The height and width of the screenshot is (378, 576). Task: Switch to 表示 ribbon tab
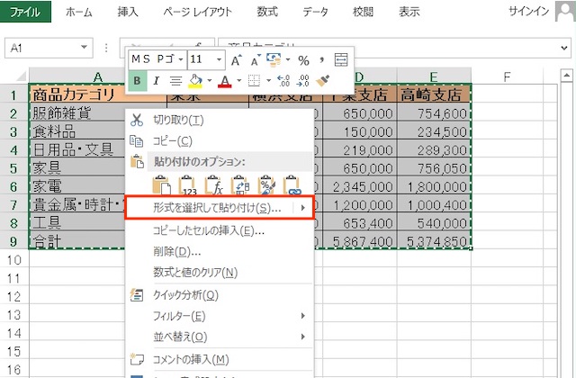coord(409,12)
